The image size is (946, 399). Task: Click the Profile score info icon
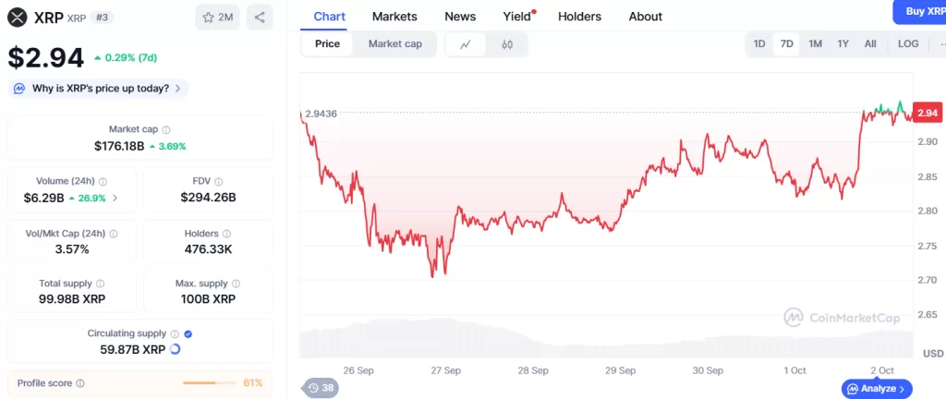click(x=80, y=383)
